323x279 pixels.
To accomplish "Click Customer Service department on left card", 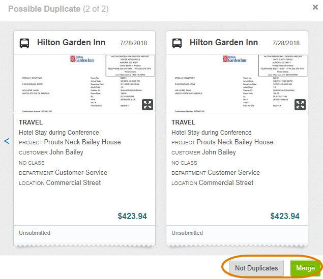I will coord(81,172).
